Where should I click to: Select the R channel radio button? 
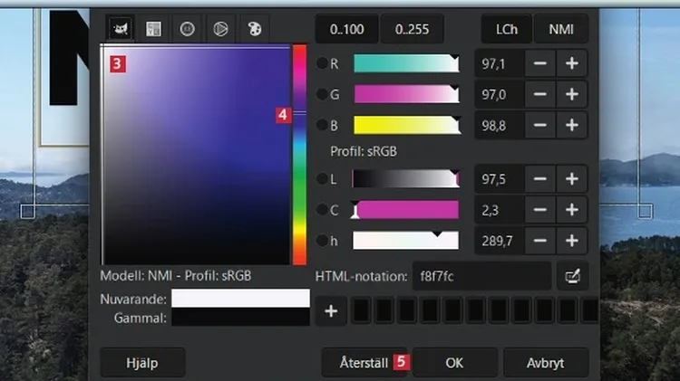tap(322, 64)
